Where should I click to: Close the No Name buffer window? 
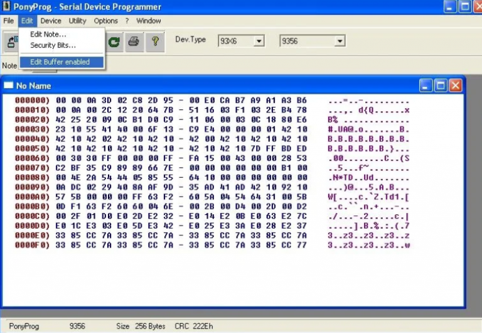pos(455,85)
